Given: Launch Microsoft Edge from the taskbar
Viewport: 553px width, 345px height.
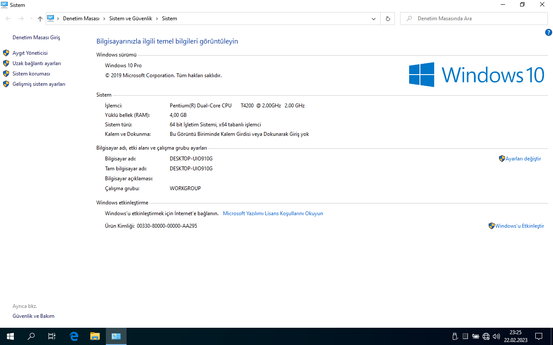Looking at the screenshot, I should click(x=74, y=336).
